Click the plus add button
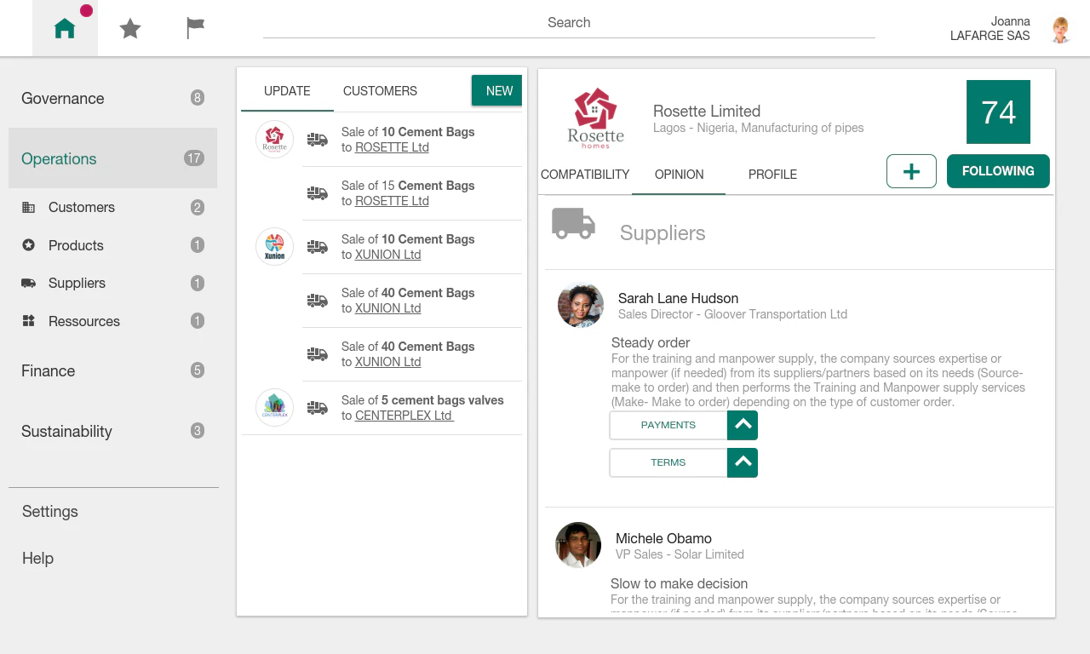Viewport: 1090px width, 654px height. 911,171
